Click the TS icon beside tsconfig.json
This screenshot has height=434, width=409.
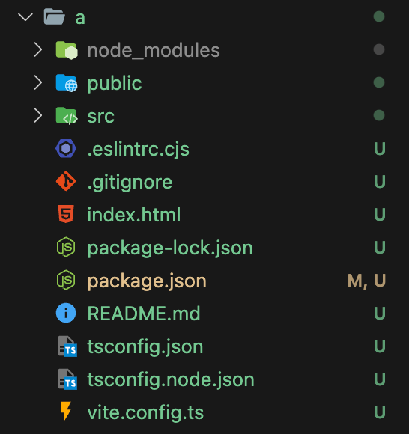pos(67,346)
